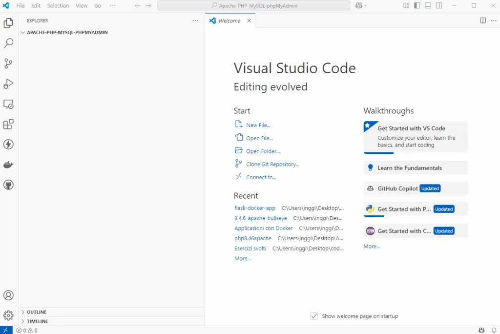
Task: Open the Selection menu
Action: click(x=58, y=5)
